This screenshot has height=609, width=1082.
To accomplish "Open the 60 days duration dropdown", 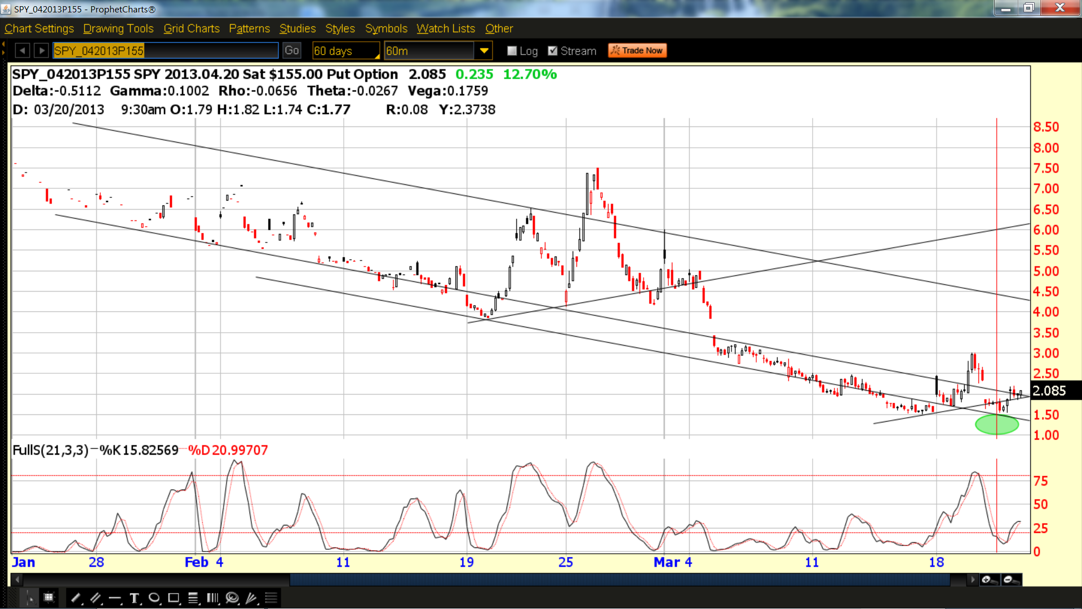I will 346,51.
